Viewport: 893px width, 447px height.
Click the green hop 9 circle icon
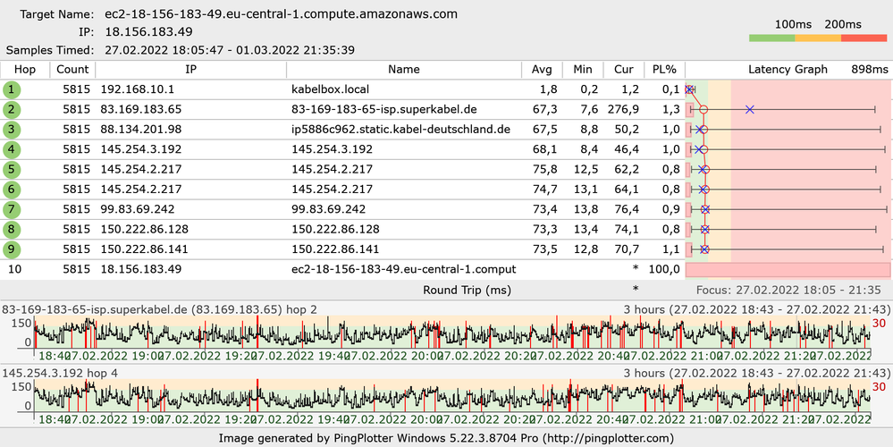point(10,249)
